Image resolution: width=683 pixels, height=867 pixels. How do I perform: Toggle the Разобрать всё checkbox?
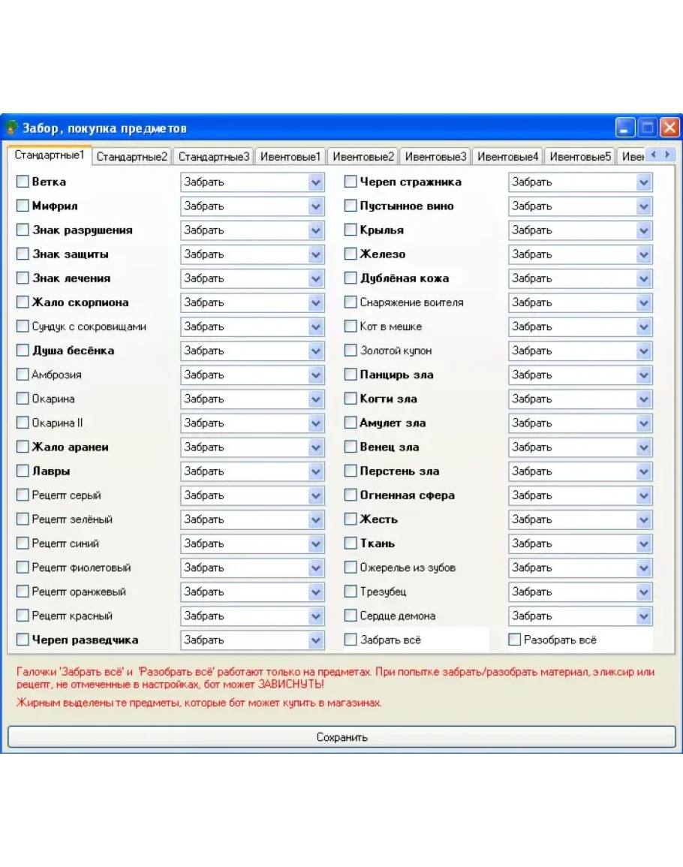(514, 640)
